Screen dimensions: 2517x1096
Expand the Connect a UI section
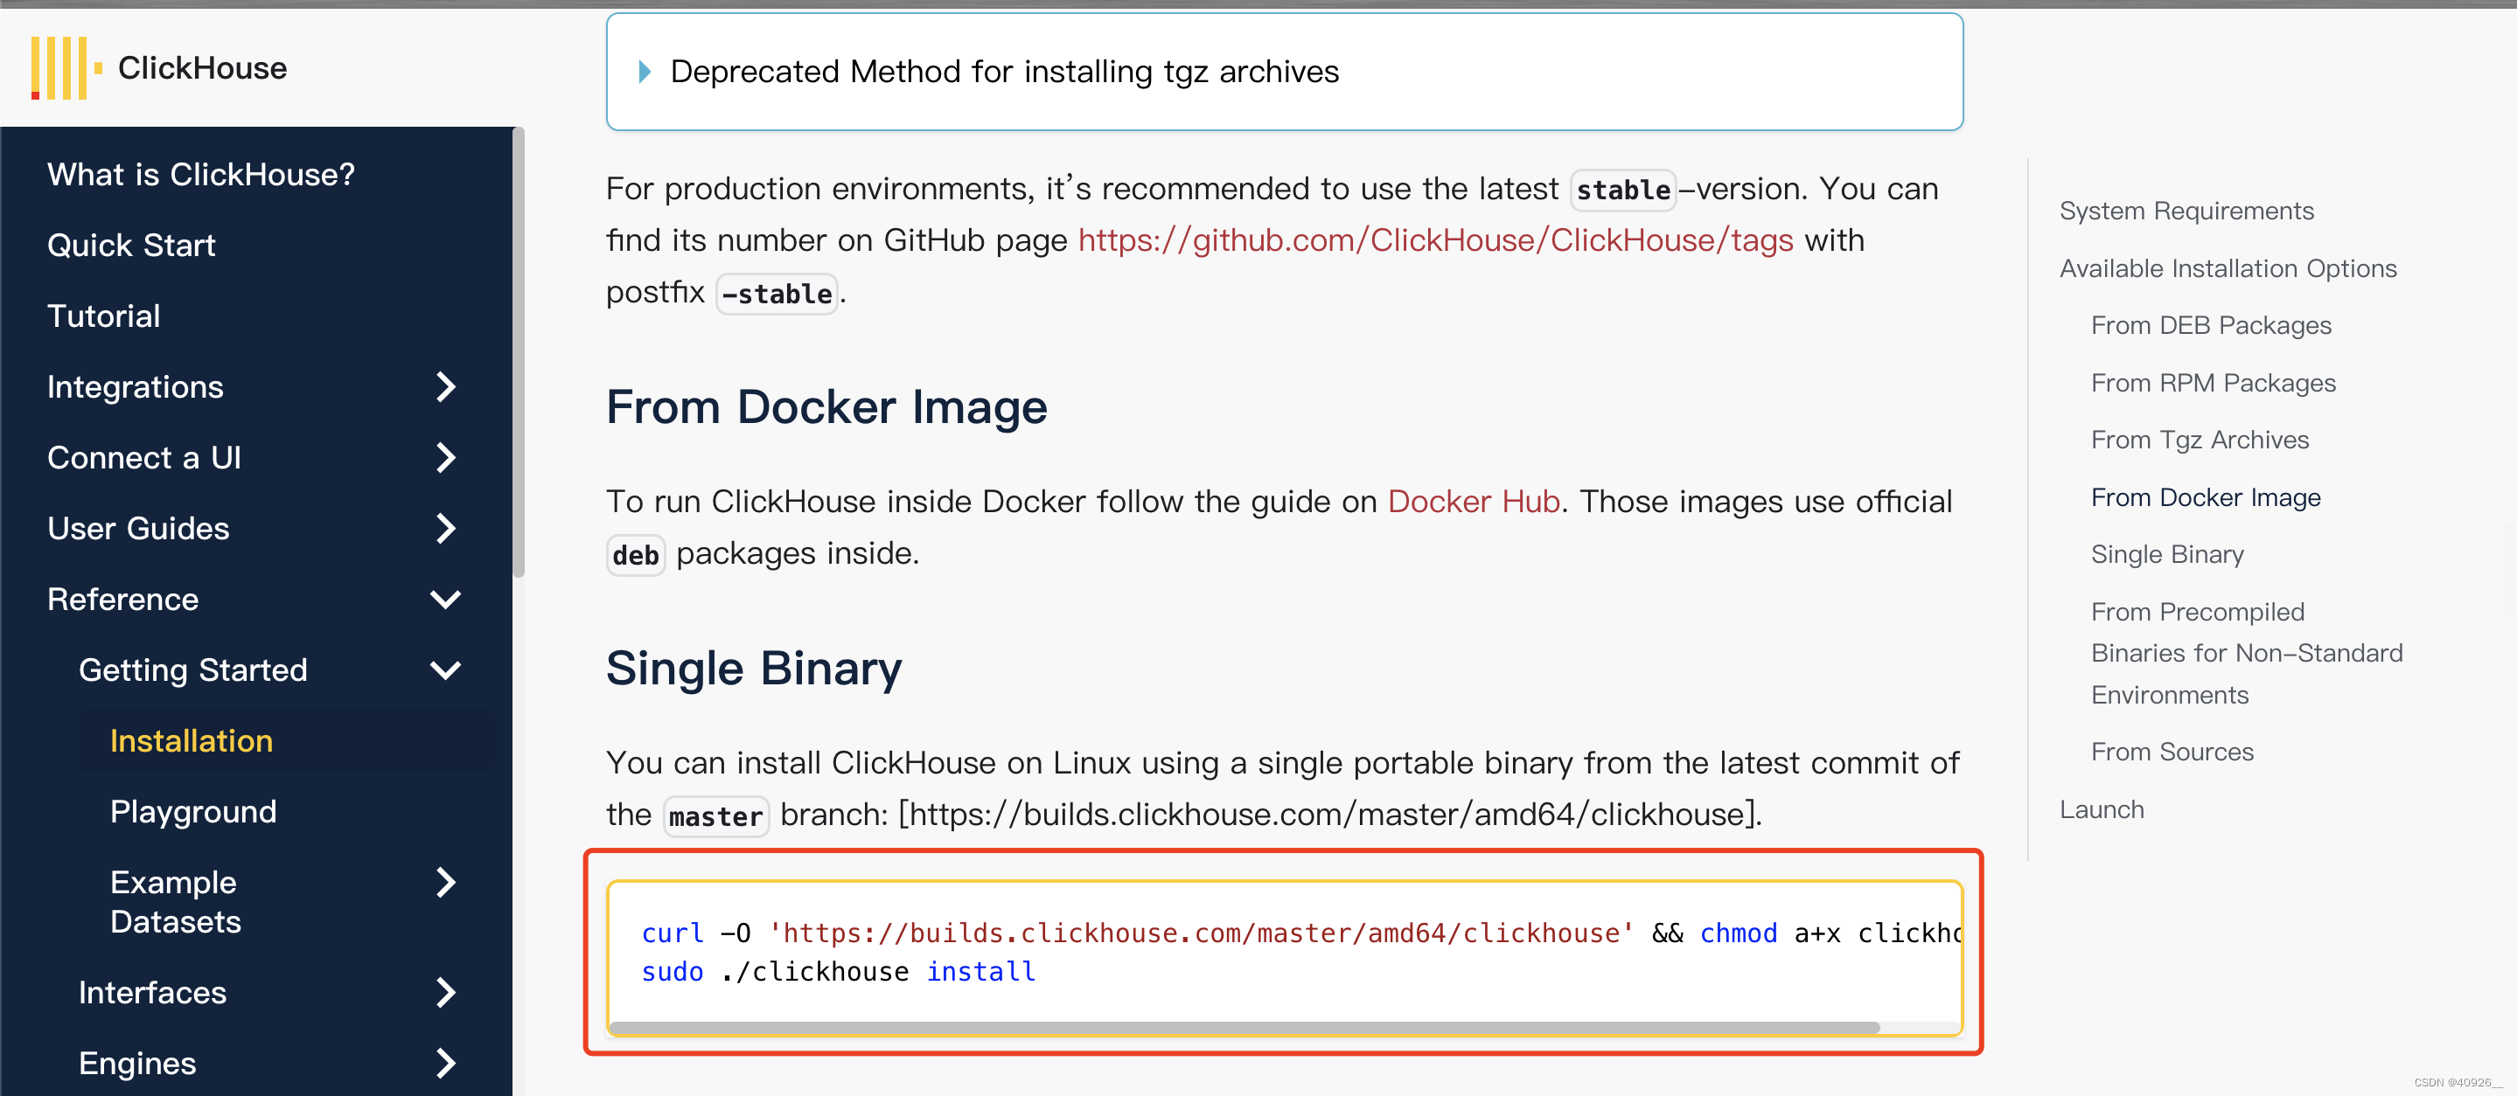point(450,455)
